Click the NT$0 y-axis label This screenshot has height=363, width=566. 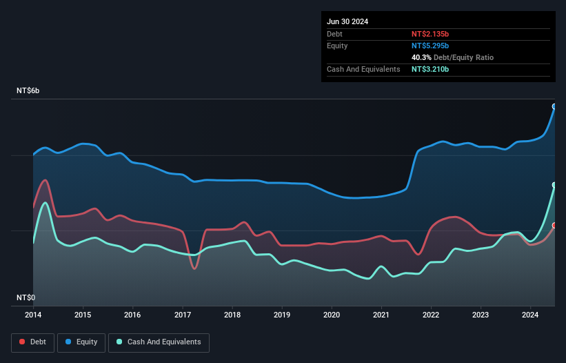26,297
